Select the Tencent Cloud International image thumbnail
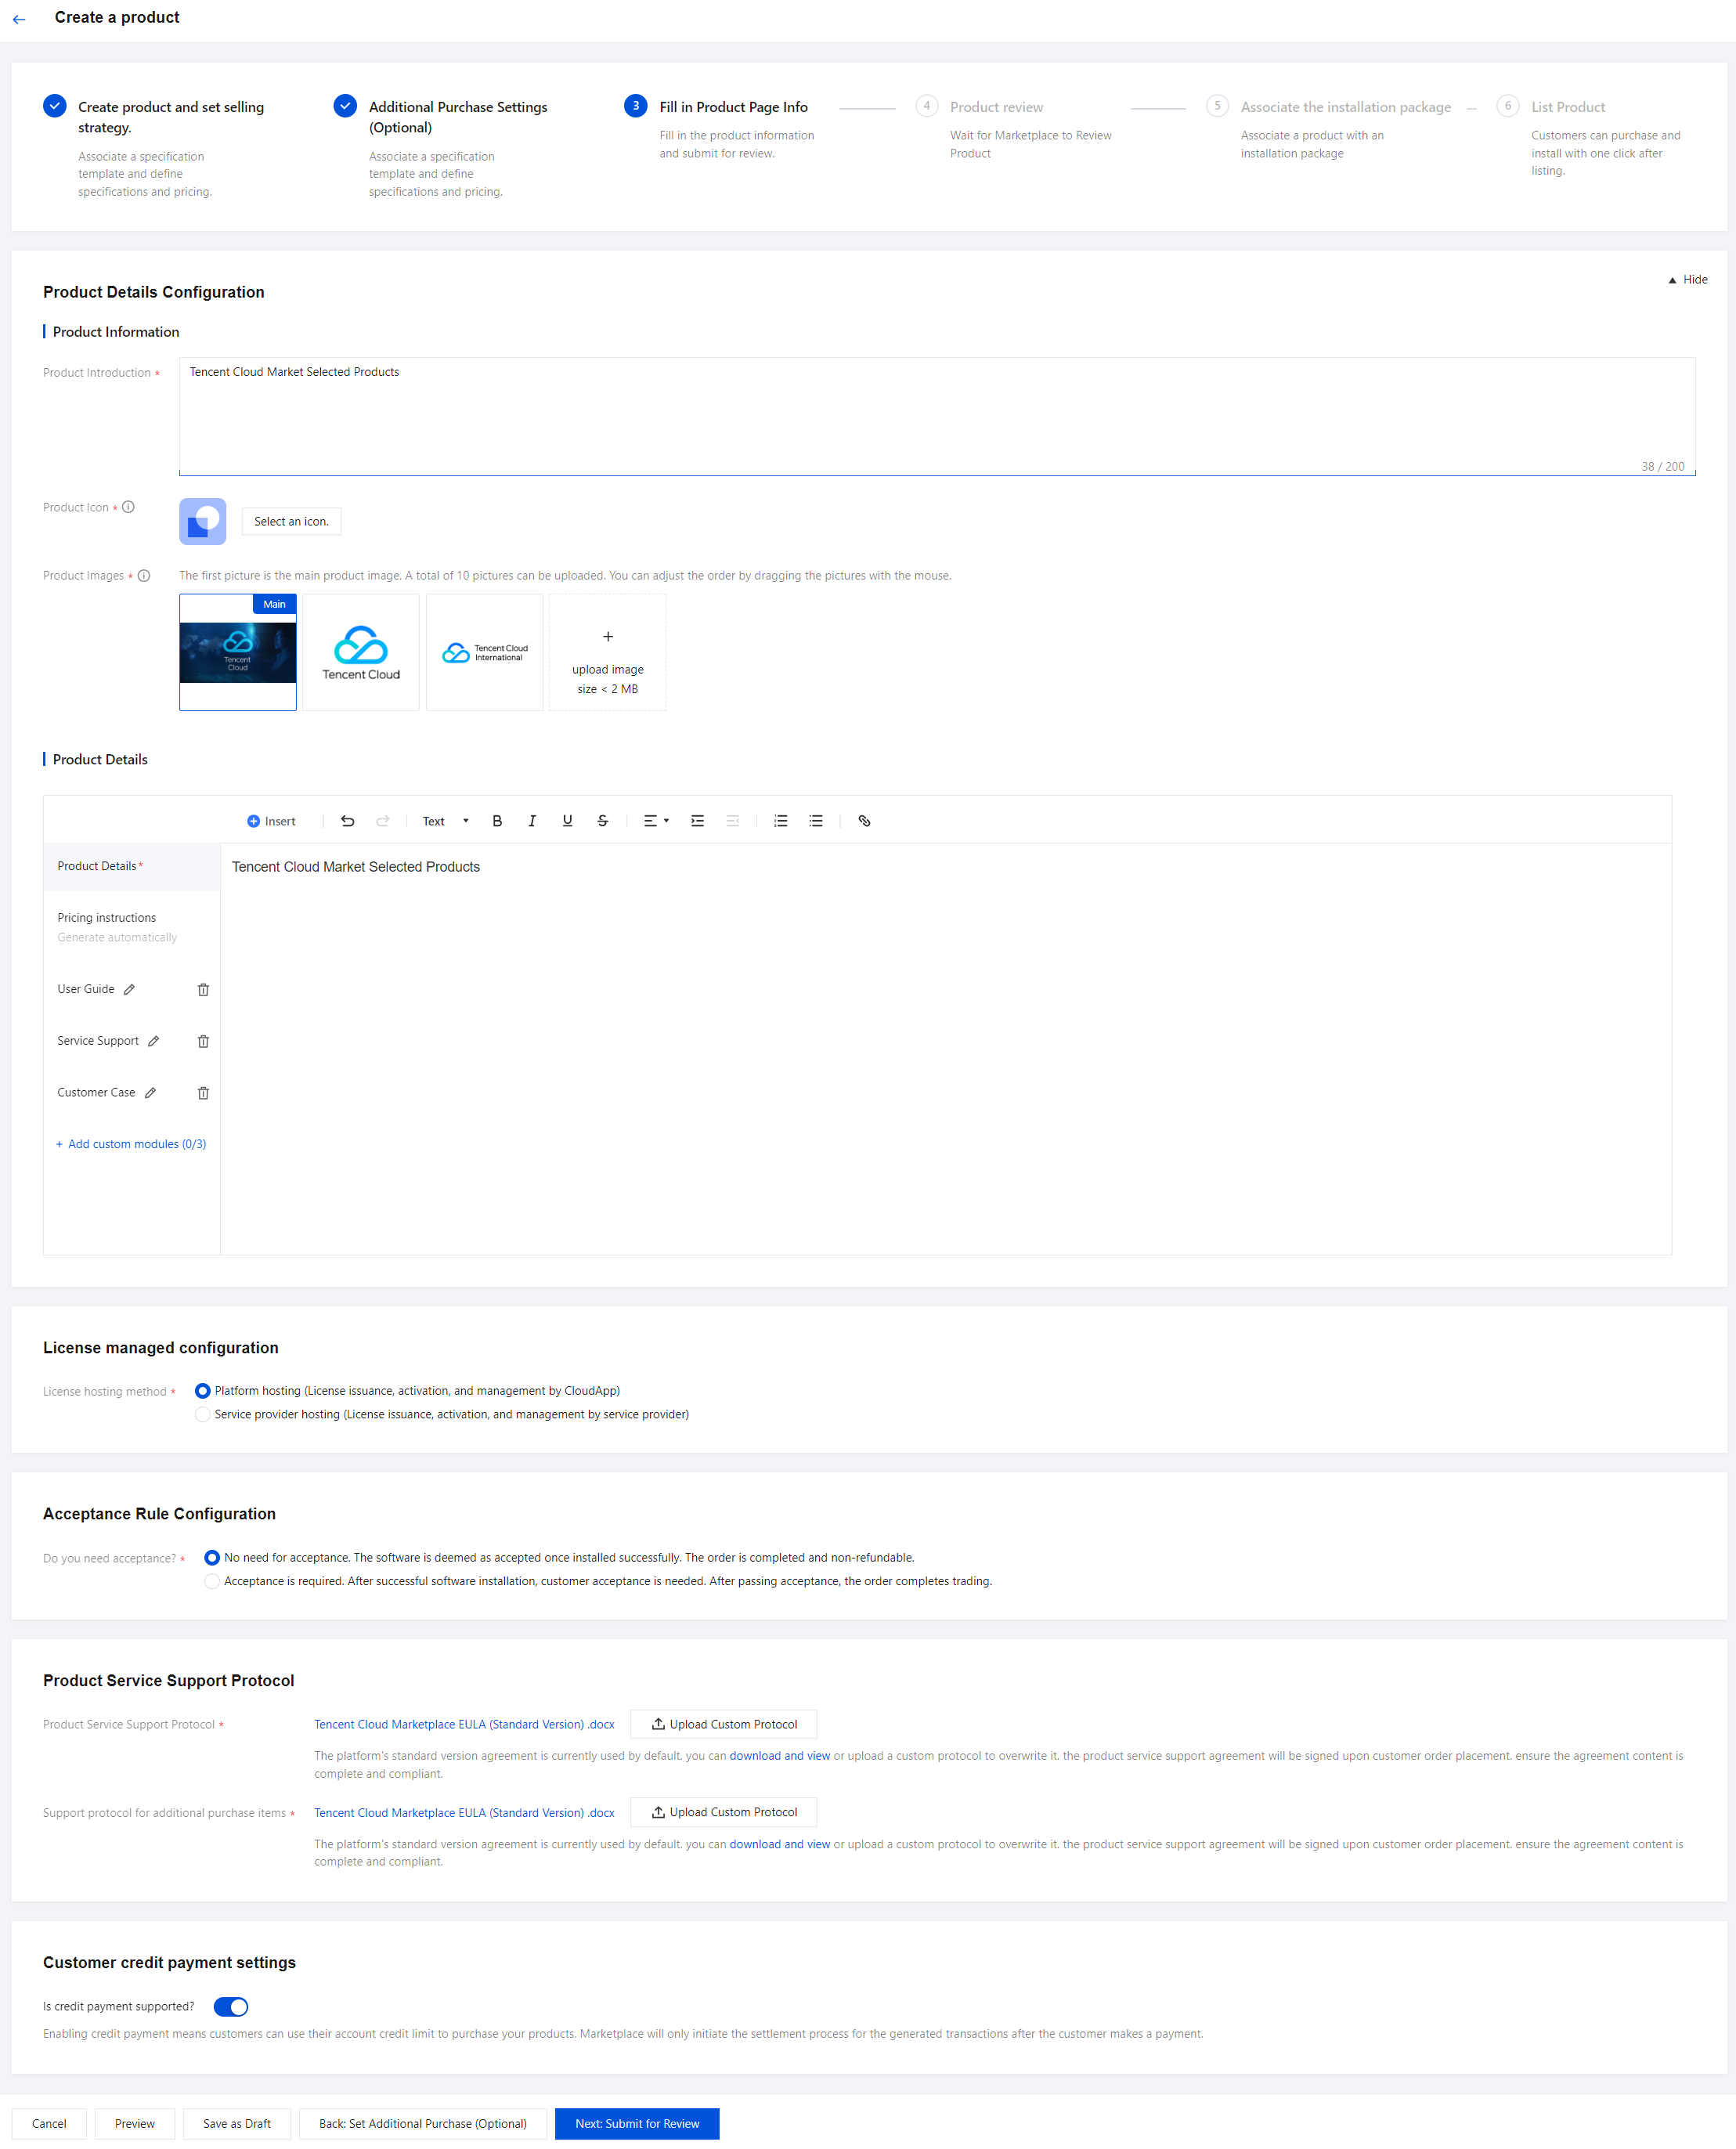The width and height of the screenshot is (1736, 2149). [x=484, y=652]
